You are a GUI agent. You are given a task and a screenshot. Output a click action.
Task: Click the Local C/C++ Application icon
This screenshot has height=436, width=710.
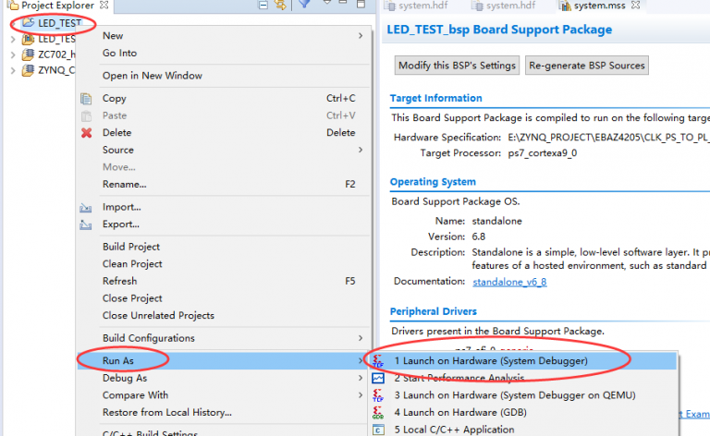(378, 429)
